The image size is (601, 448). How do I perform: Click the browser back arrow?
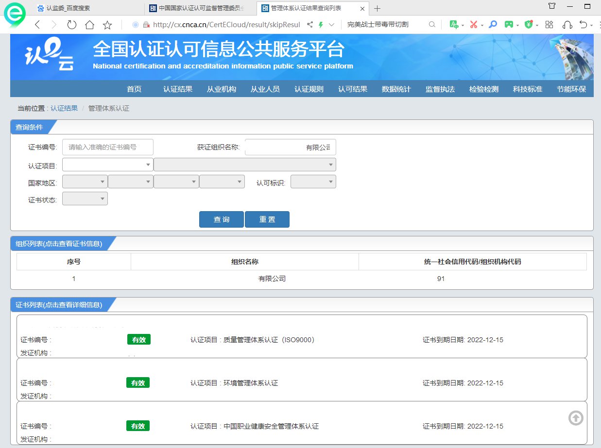pyautogui.click(x=37, y=25)
